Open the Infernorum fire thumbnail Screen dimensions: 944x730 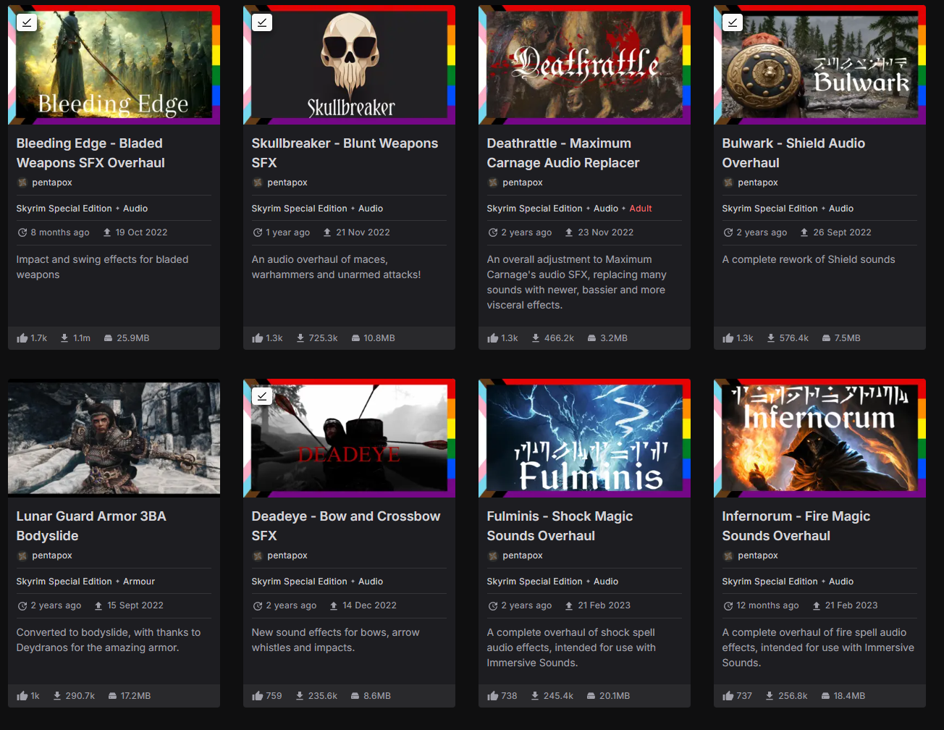tap(819, 438)
